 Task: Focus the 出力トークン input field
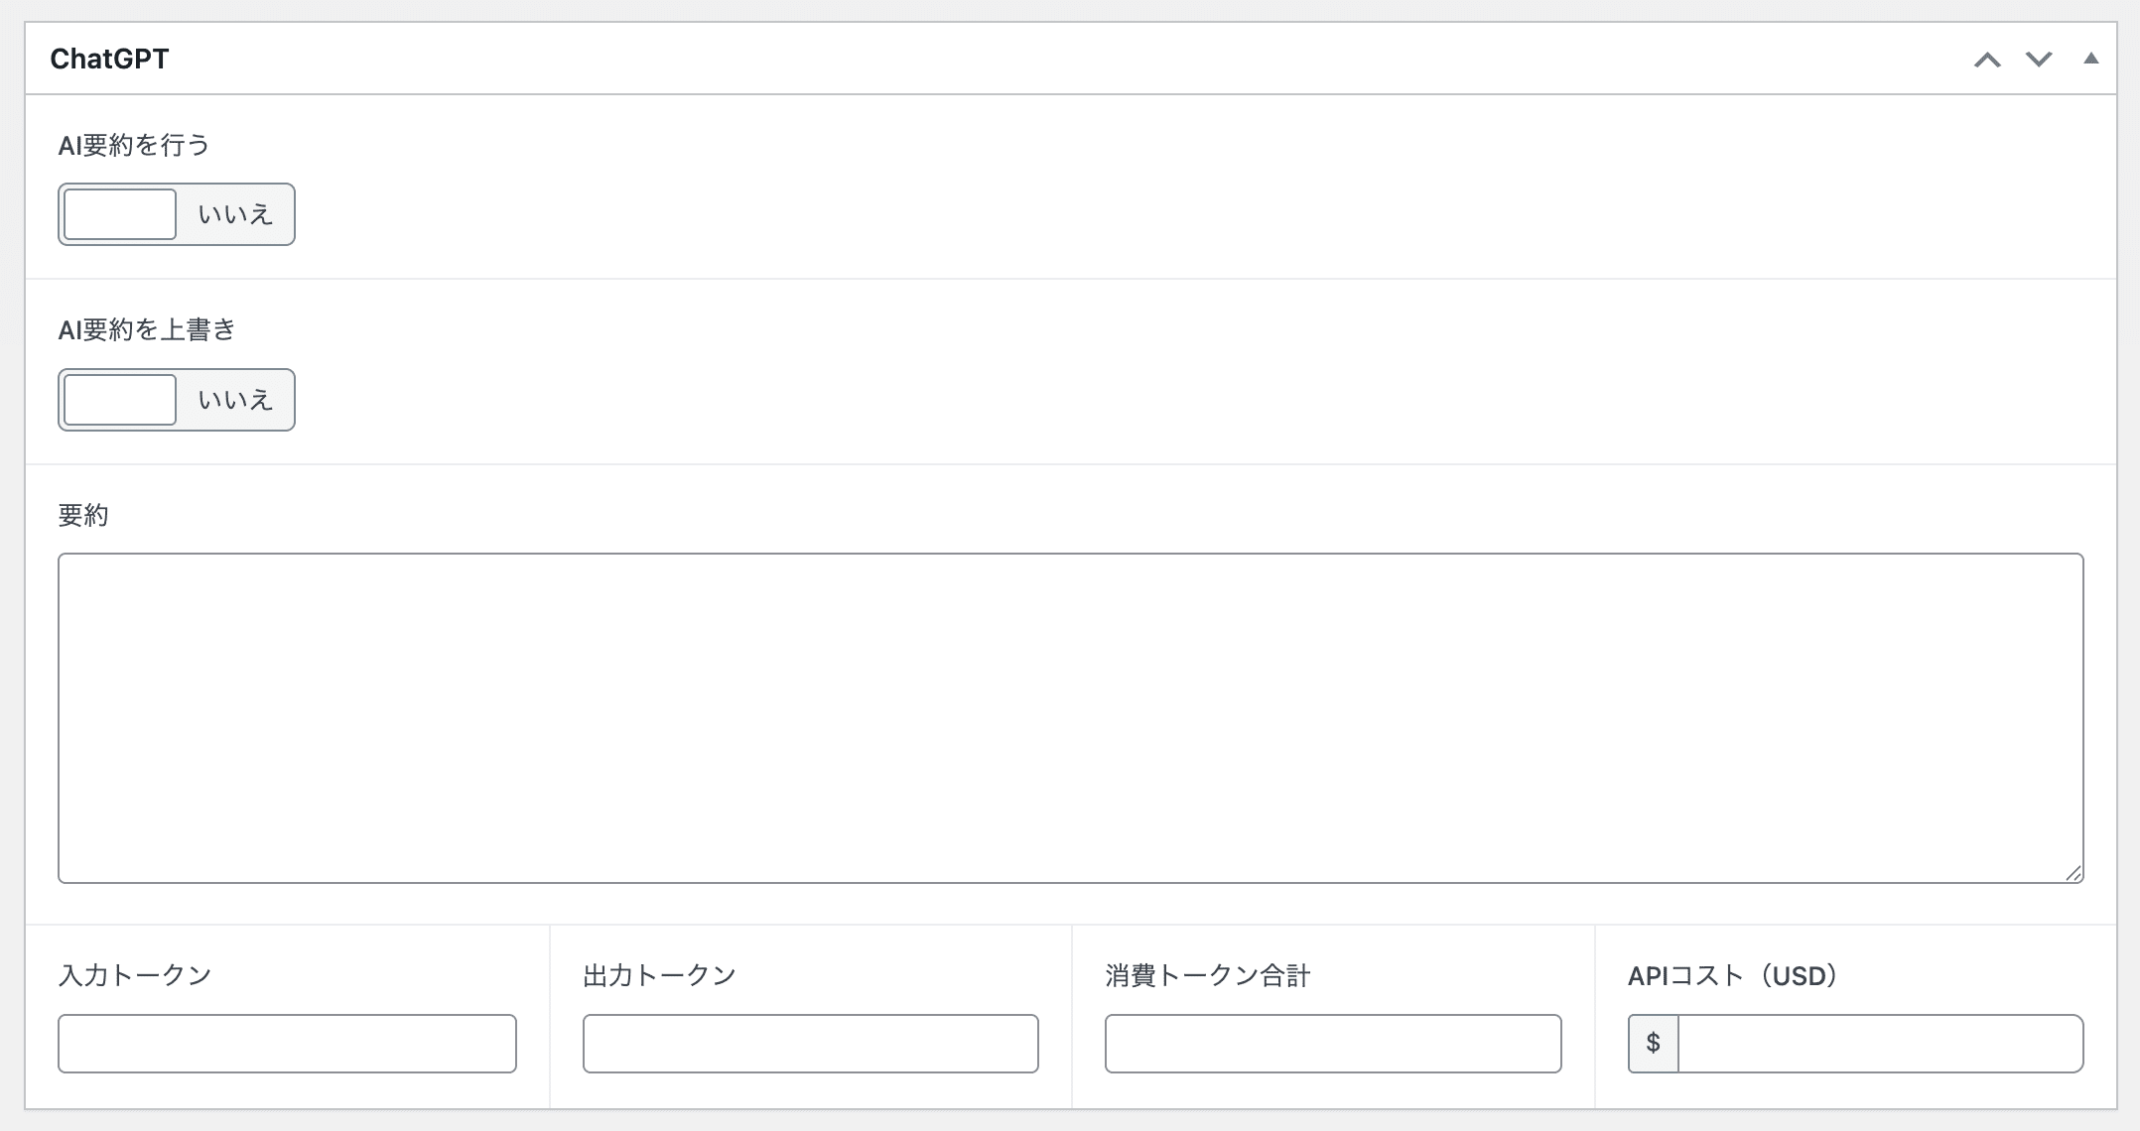point(810,1044)
